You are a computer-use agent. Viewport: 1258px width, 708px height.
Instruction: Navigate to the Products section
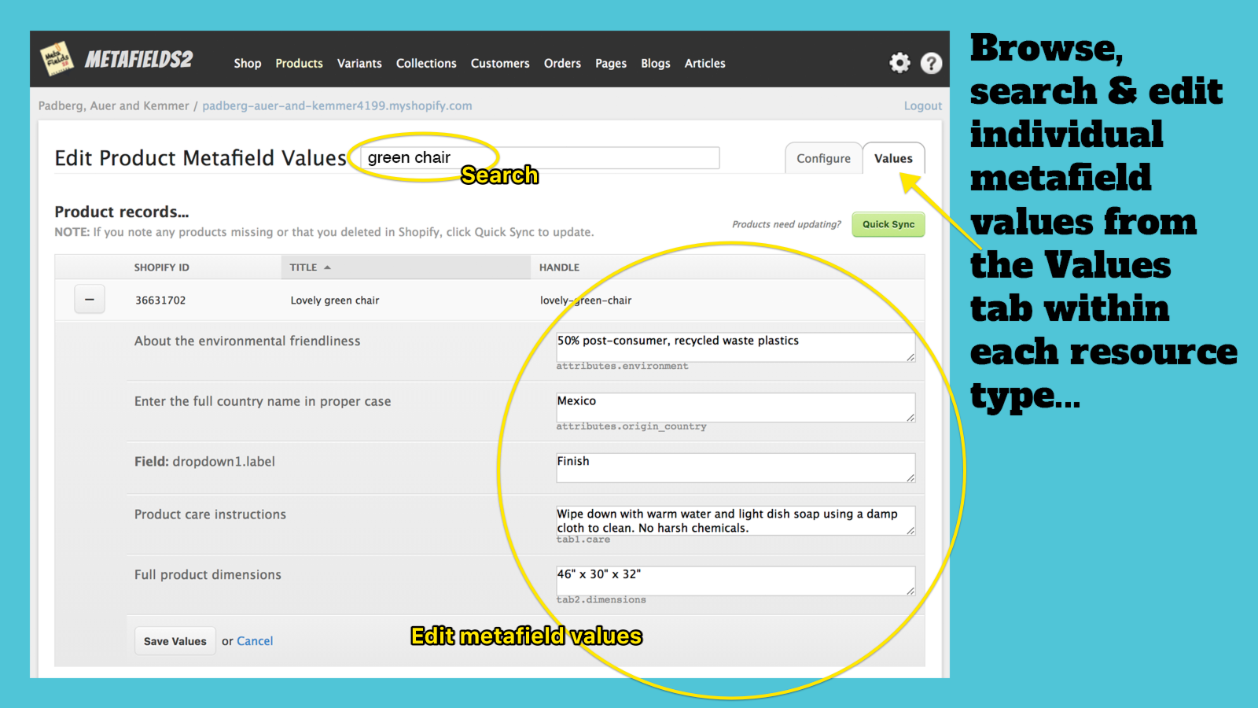[299, 63]
